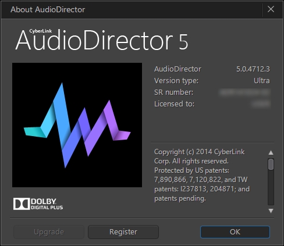Click the 'Ultra' version type value
This screenshot has width=284, height=246.
(262, 81)
